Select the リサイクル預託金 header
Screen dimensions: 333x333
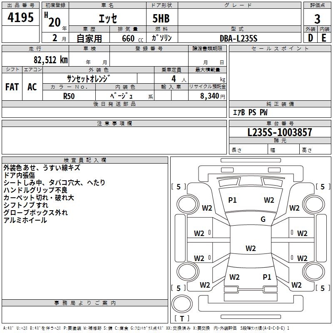click(x=207, y=87)
